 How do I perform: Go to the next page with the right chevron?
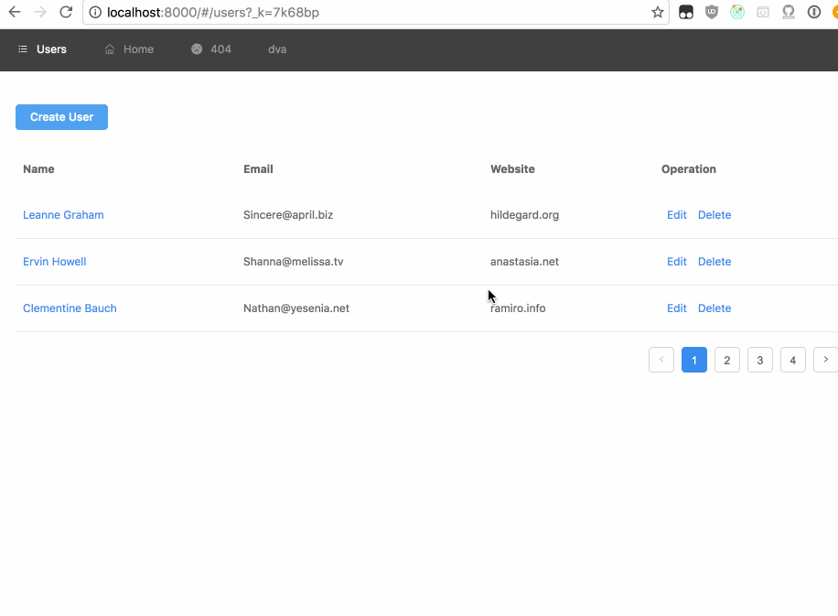coord(825,360)
